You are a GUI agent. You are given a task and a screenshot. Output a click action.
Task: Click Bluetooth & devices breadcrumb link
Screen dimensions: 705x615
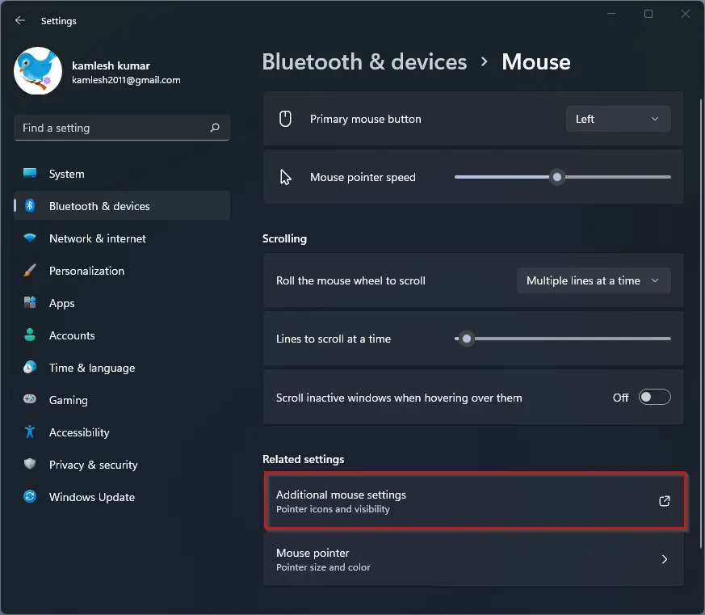click(365, 61)
